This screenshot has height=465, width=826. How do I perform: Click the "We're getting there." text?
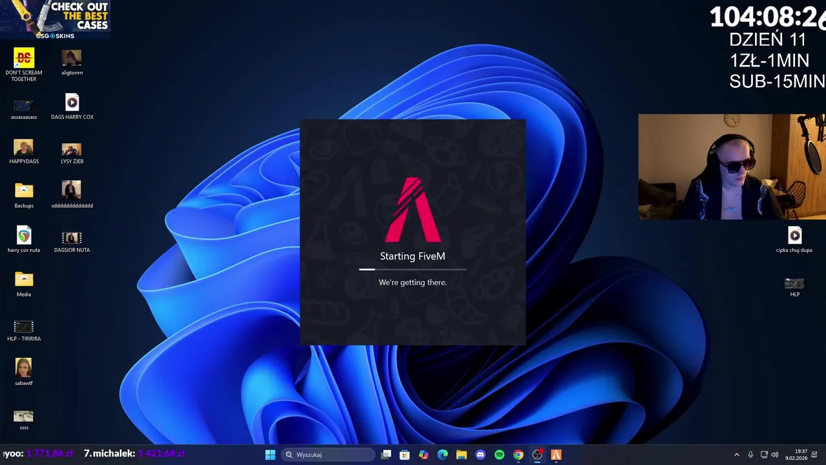point(413,282)
